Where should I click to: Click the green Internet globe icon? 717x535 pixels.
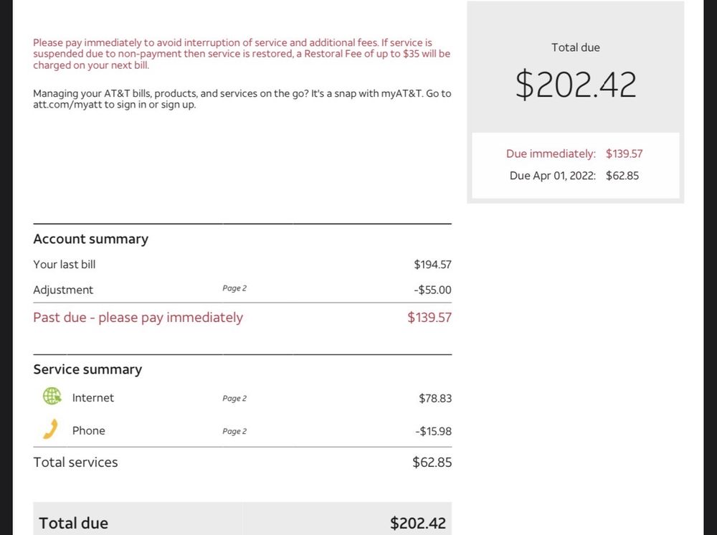coord(52,396)
